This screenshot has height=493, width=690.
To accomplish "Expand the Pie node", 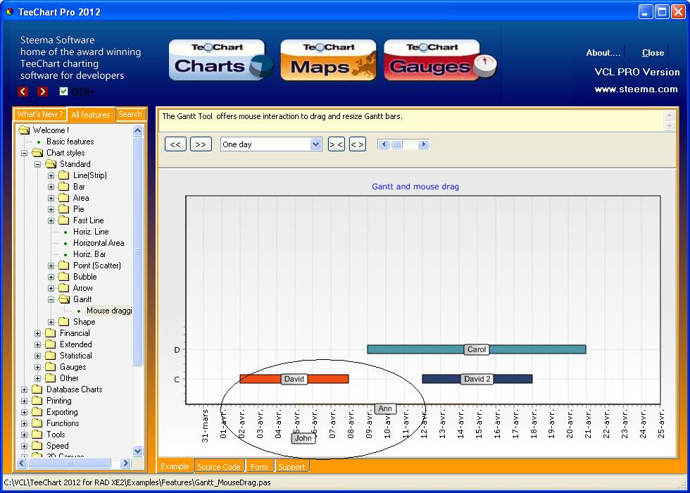I will 51,209.
